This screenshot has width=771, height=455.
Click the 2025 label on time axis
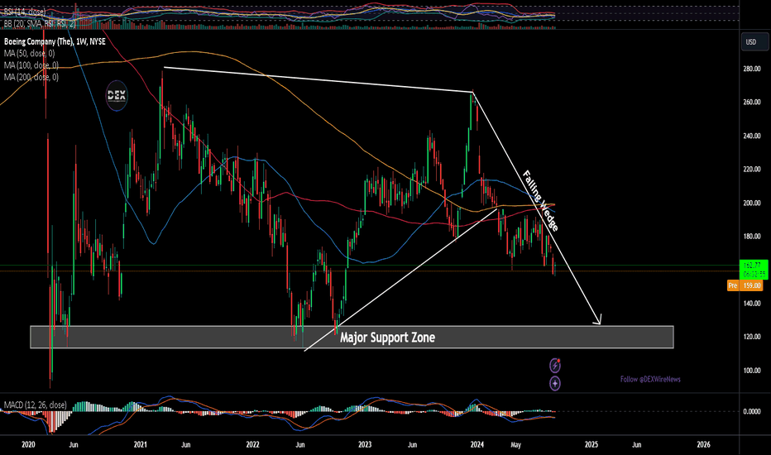pos(591,445)
